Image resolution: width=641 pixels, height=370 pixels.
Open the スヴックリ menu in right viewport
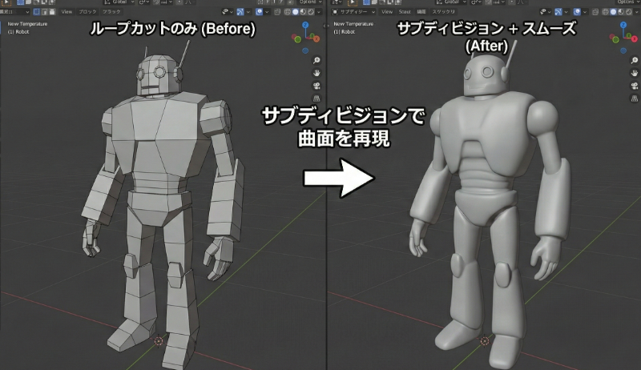[444, 12]
